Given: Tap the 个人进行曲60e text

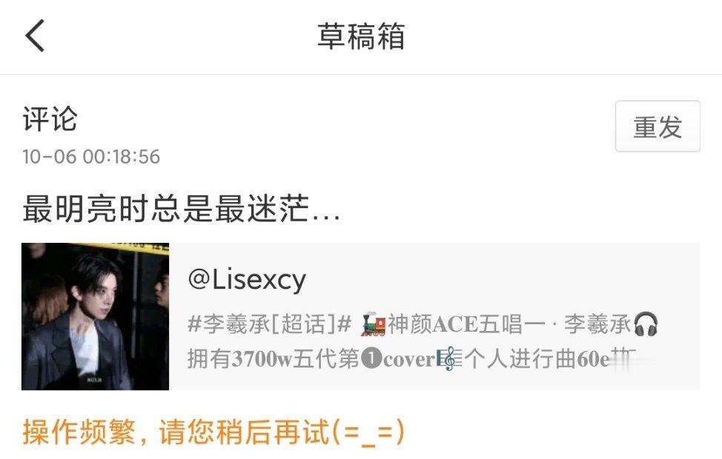Looking at the screenshot, I should [537, 359].
